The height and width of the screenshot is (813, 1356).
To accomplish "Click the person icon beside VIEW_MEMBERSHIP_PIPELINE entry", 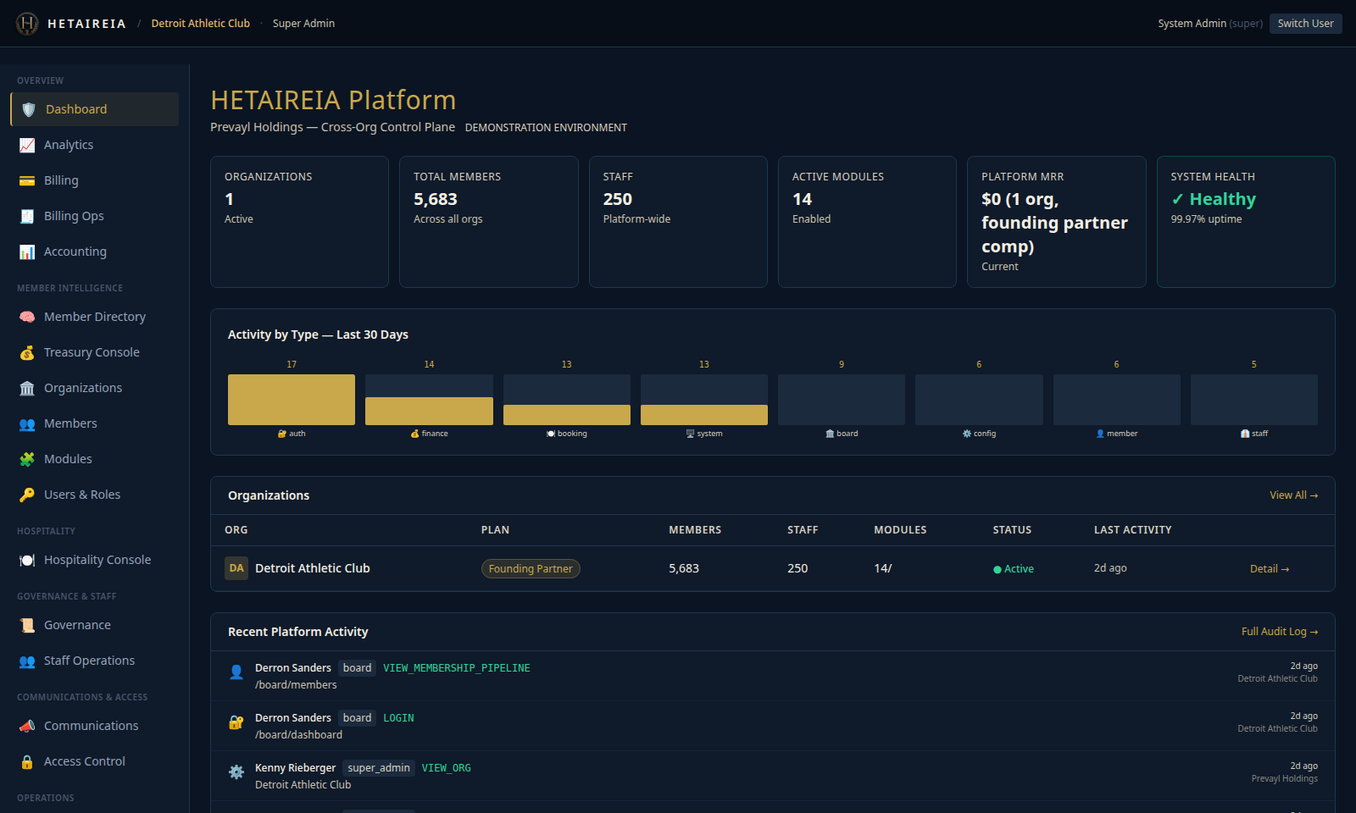I will [236, 672].
